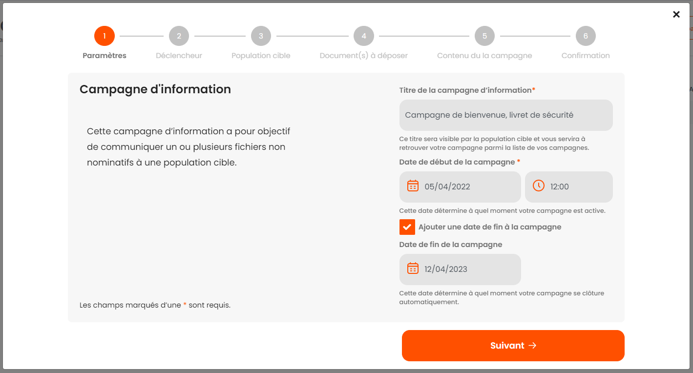Open the end date picker showing 12/04/2023
The width and height of the screenshot is (693, 373).
(x=460, y=269)
